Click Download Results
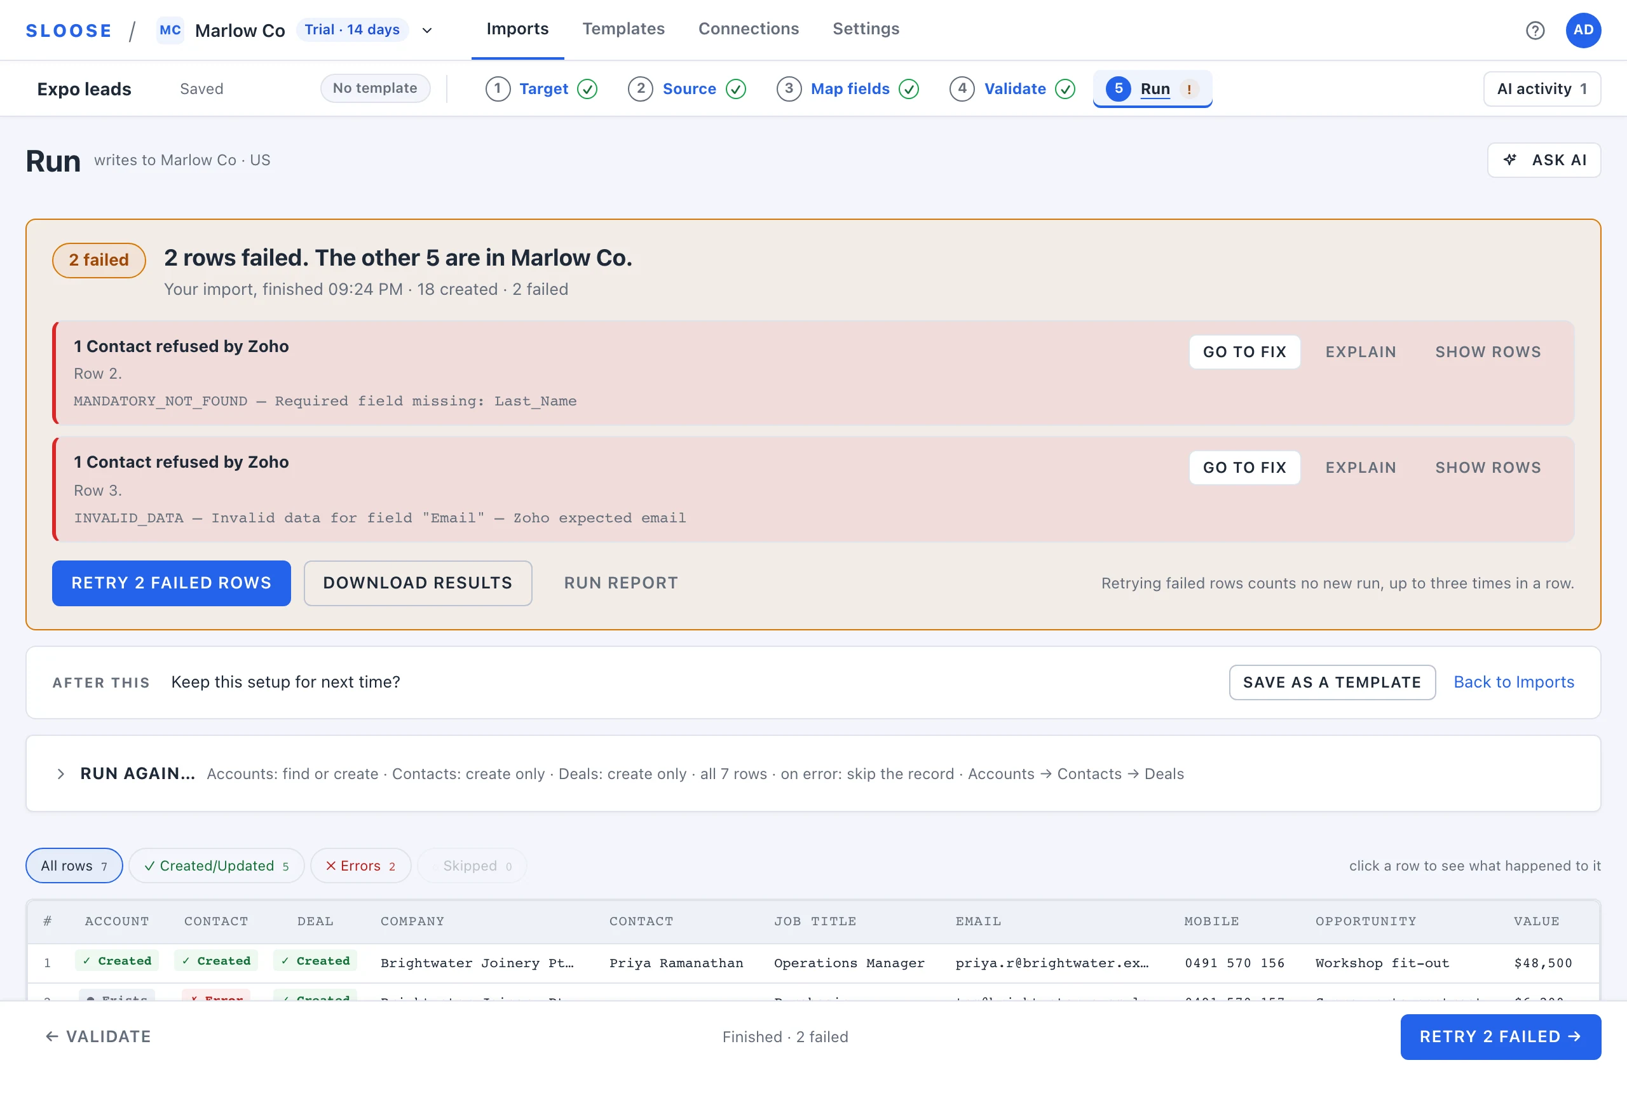 point(418,583)
